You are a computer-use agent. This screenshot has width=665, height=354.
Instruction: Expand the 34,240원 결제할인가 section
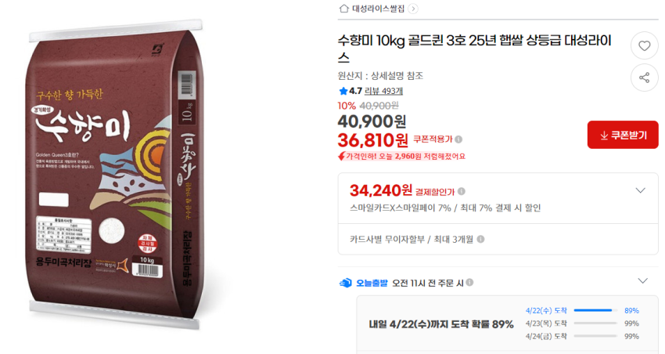641,190
